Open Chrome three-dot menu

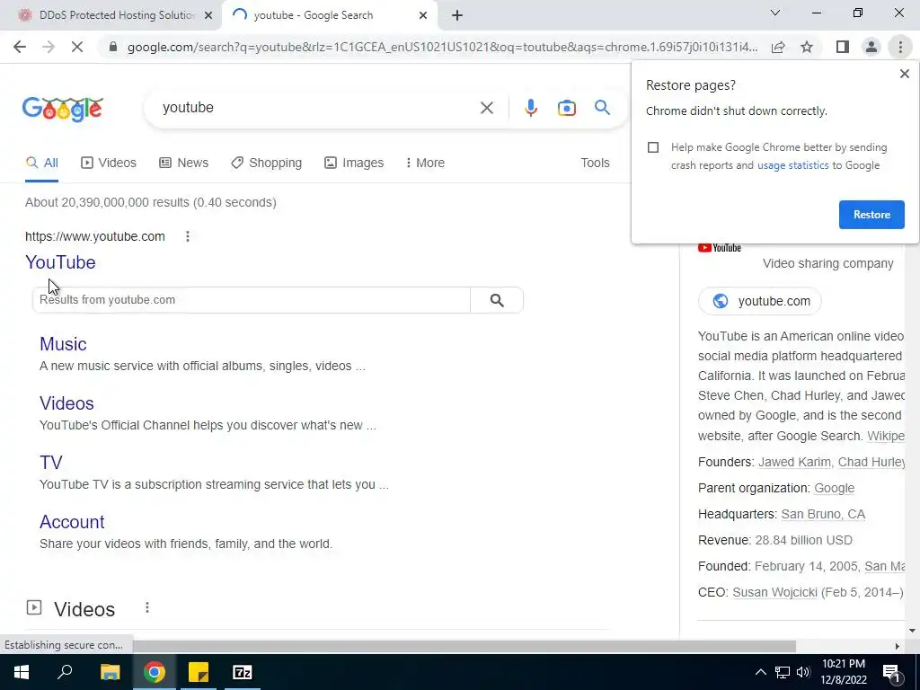(x=900, y=47)
